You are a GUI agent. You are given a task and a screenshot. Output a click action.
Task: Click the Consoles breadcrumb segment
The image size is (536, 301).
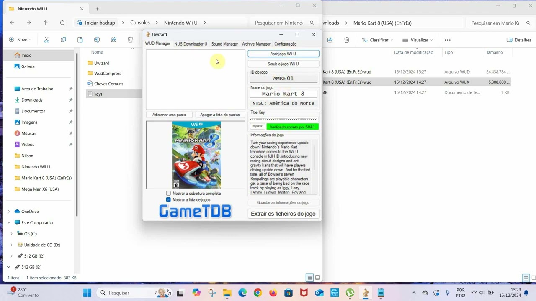pyautogui.click(x=140, y=23)
